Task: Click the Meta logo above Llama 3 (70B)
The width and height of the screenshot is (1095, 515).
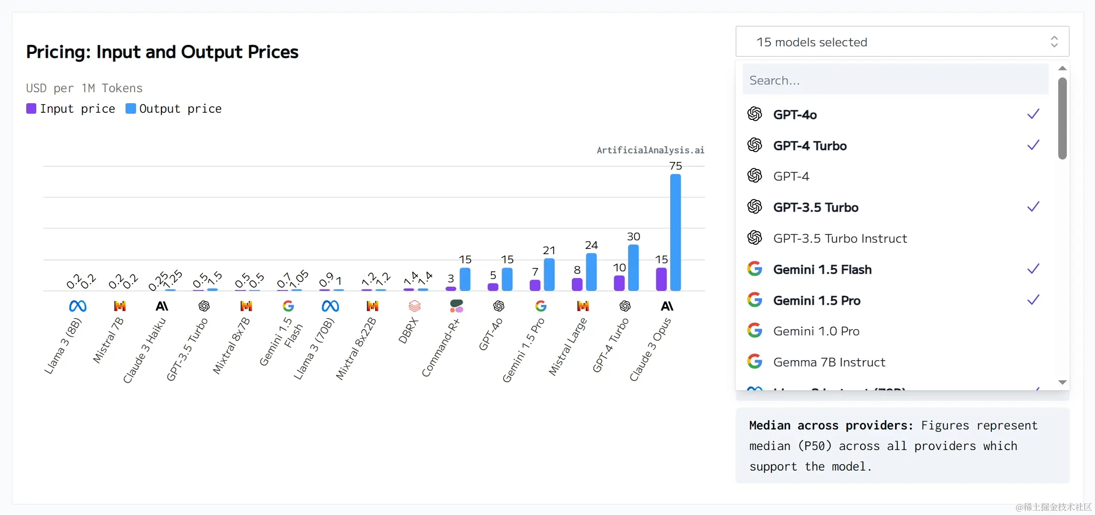Action: tap(330, 306)
